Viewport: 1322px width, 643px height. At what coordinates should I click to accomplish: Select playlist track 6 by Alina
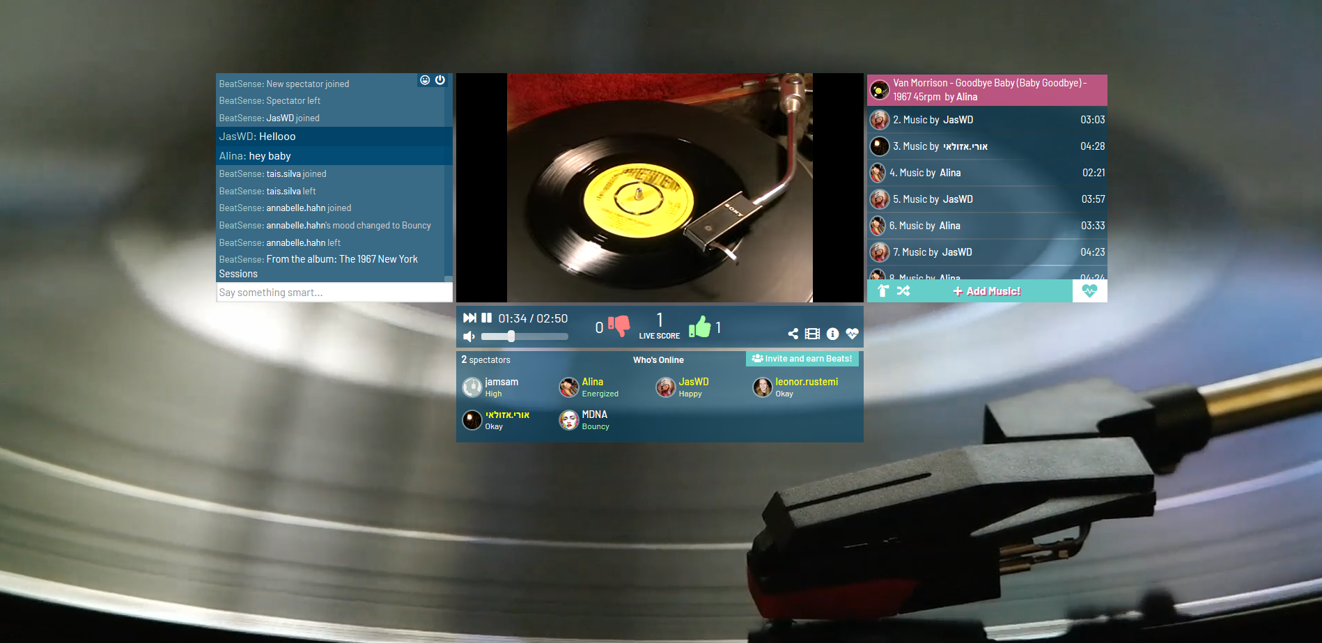(987, 226)
